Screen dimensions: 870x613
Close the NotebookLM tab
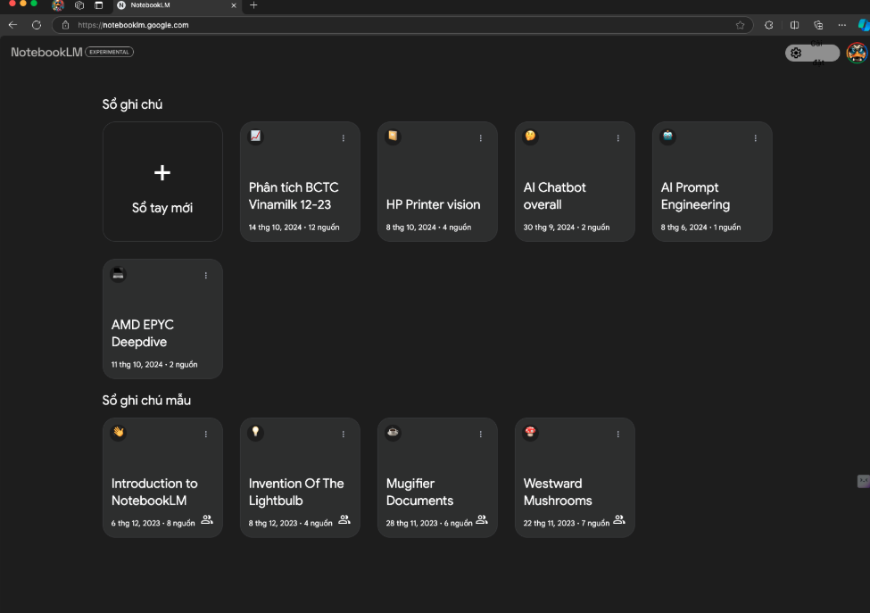(234, 5)
